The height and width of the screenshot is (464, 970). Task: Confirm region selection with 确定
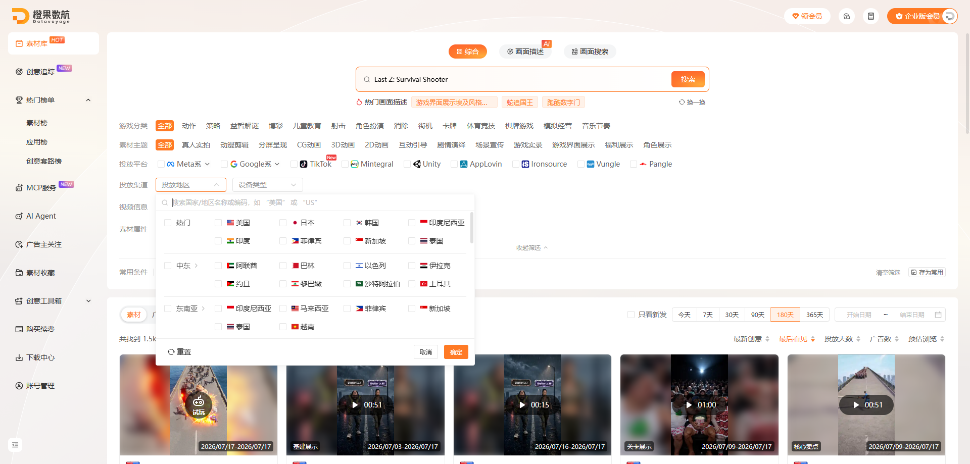(x=456, y=352)
